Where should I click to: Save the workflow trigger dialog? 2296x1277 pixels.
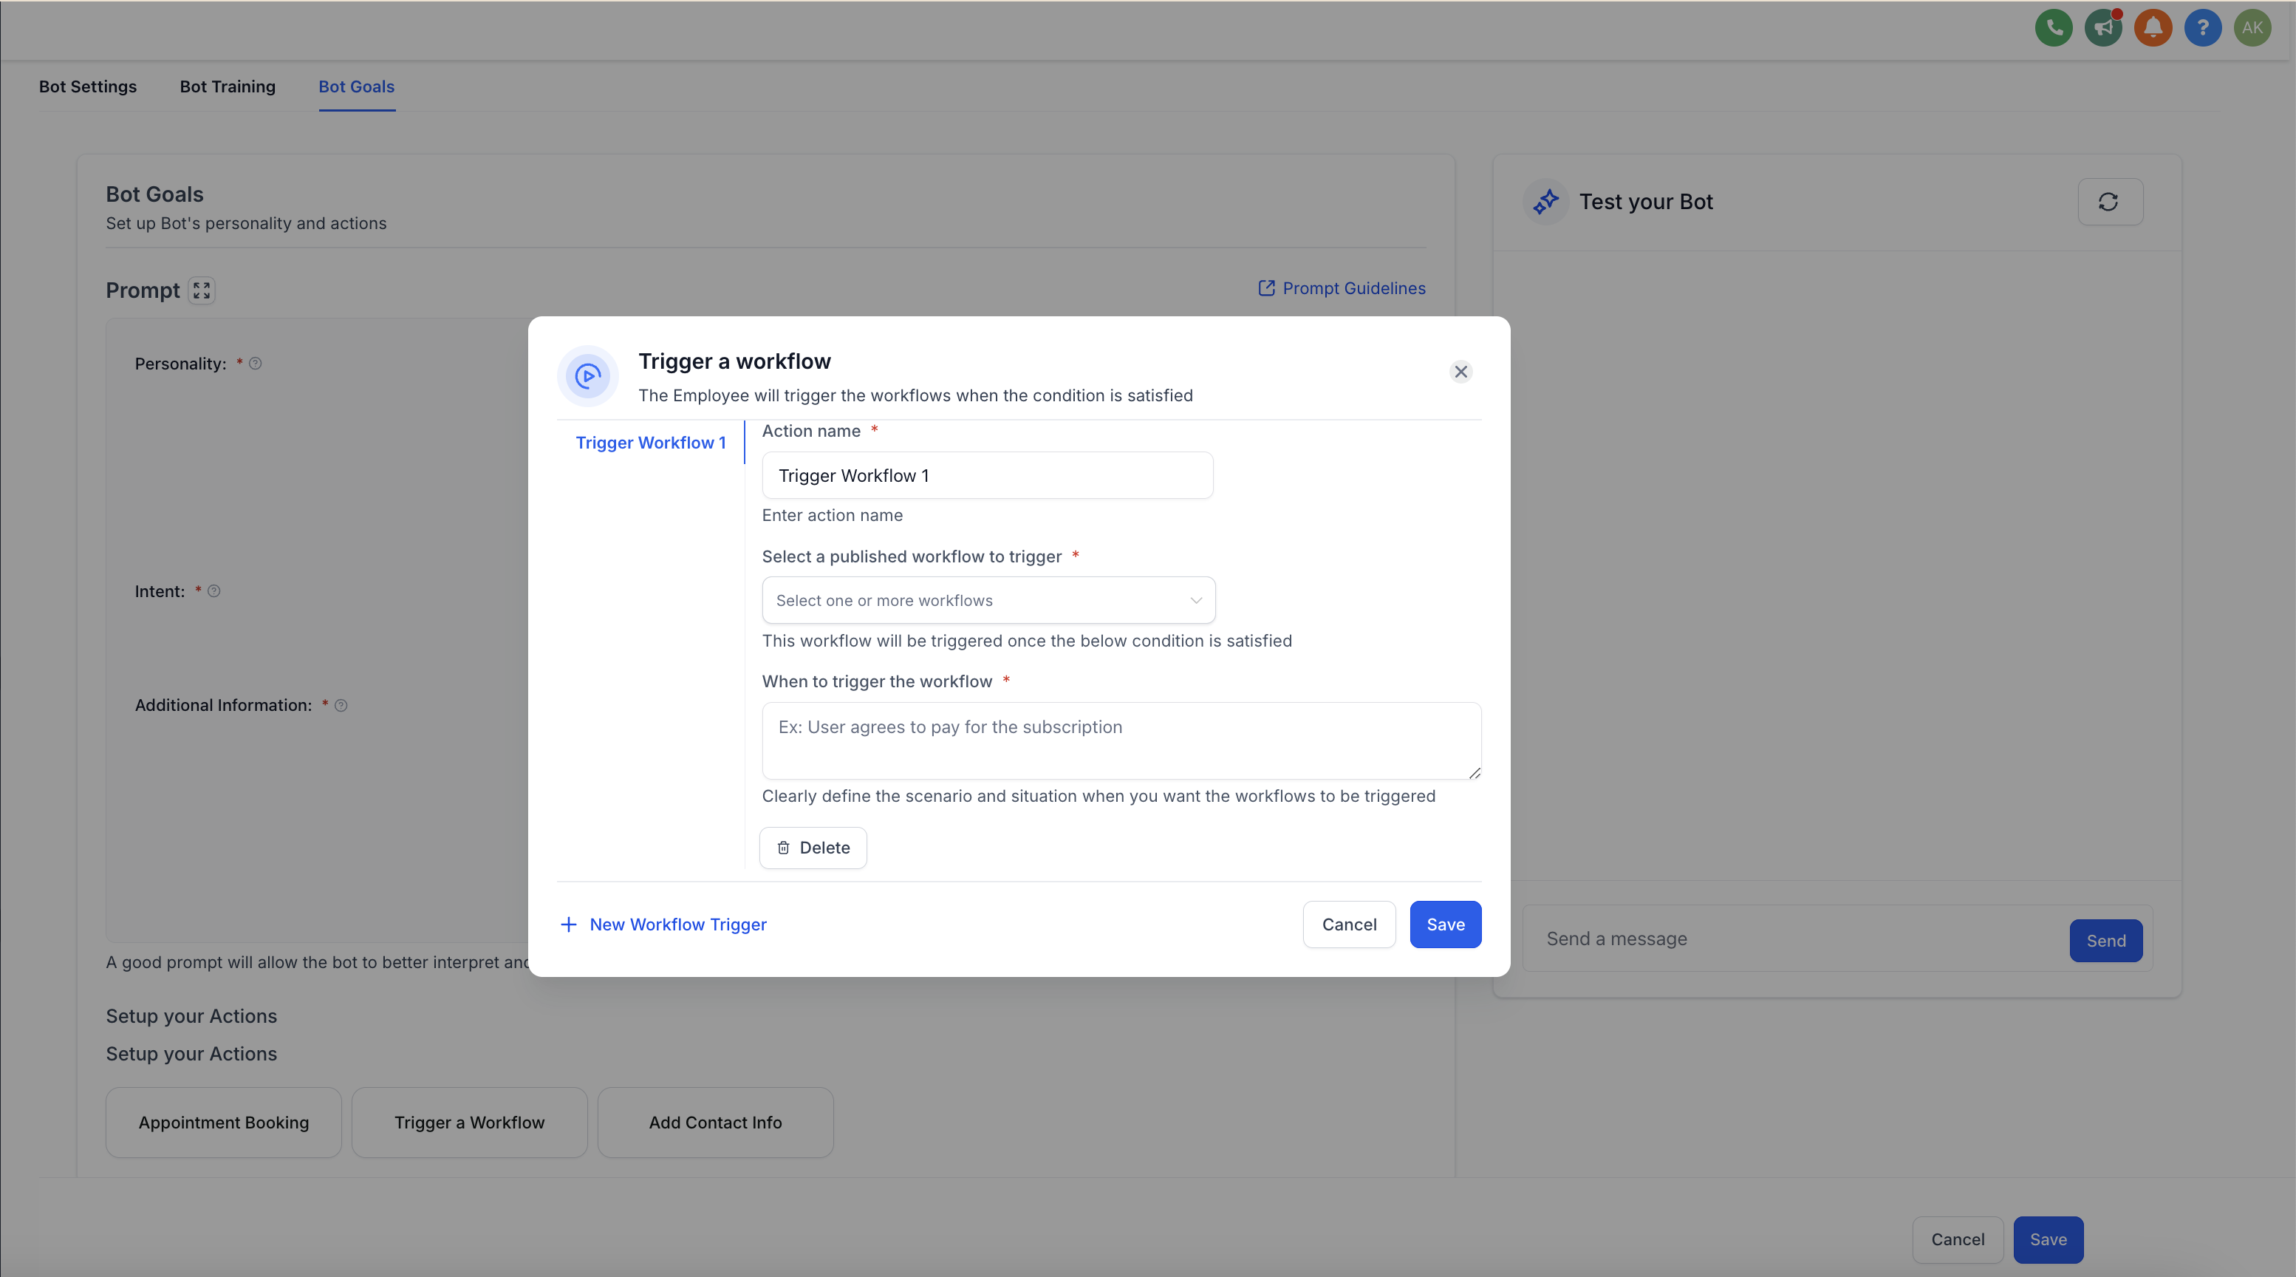pyautogui.click(x=1445, y=924)
